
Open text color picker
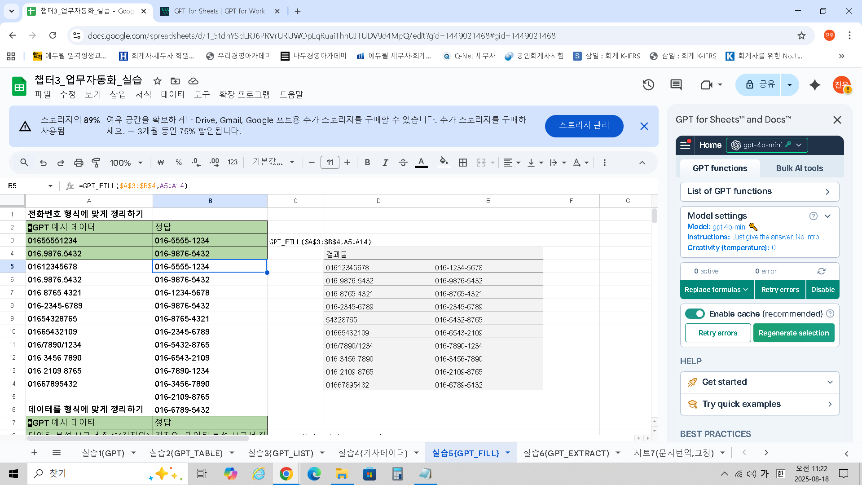pyautogui.click(x=421, y=163)
